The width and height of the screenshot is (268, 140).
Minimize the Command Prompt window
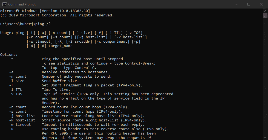point(236,4)
